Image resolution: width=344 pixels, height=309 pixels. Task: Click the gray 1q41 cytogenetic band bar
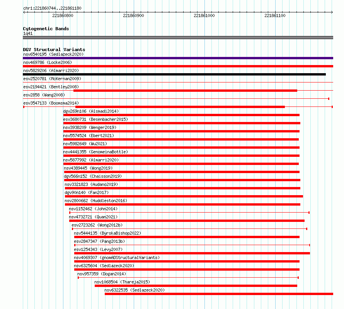coord(178,38)
